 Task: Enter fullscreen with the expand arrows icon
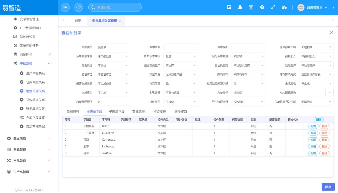tap(273, 7)
